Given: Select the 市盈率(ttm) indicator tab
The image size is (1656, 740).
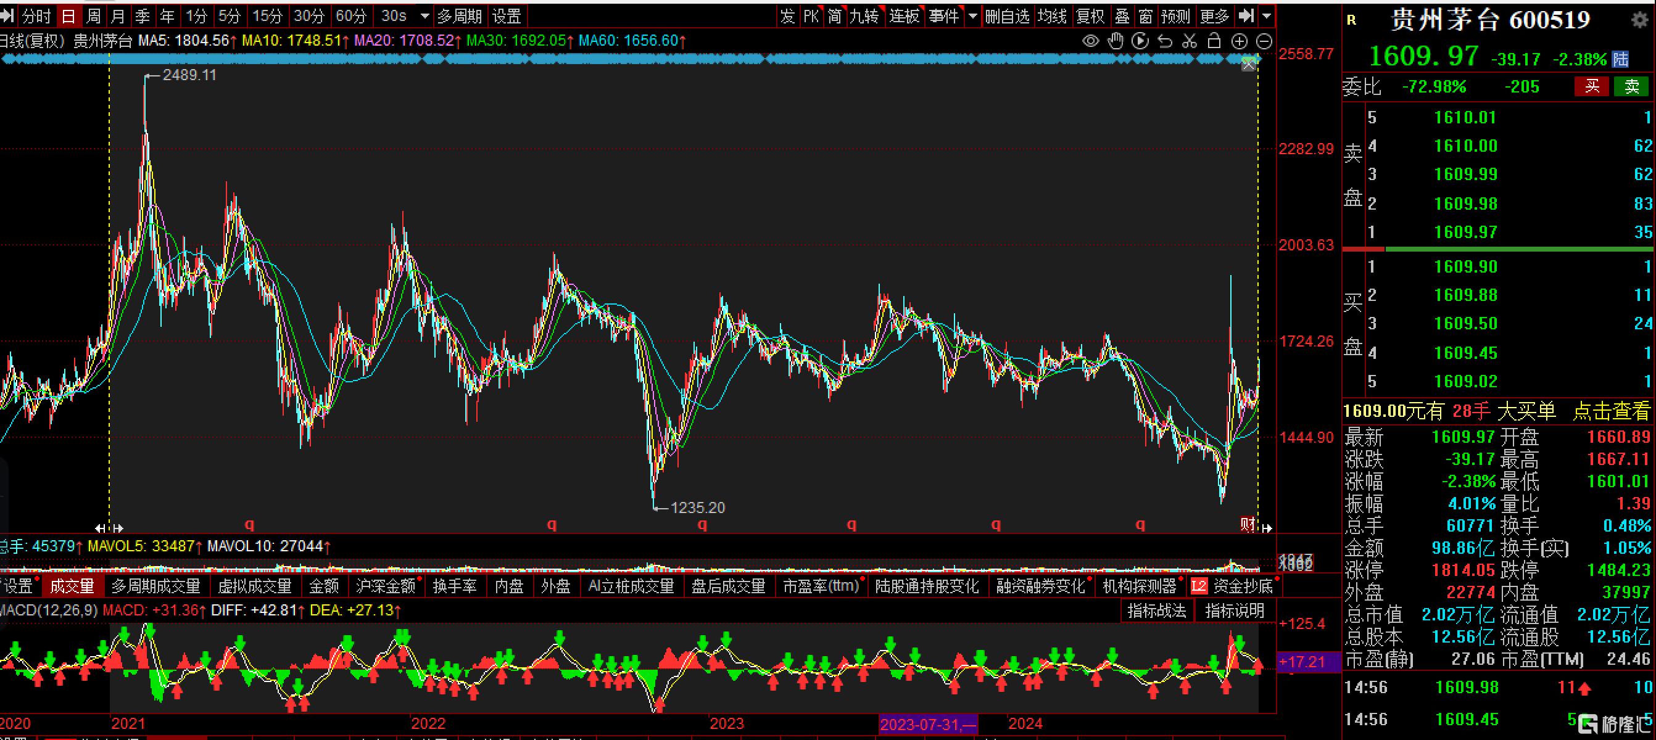Looking at the screenshot, I should [821, 586].
